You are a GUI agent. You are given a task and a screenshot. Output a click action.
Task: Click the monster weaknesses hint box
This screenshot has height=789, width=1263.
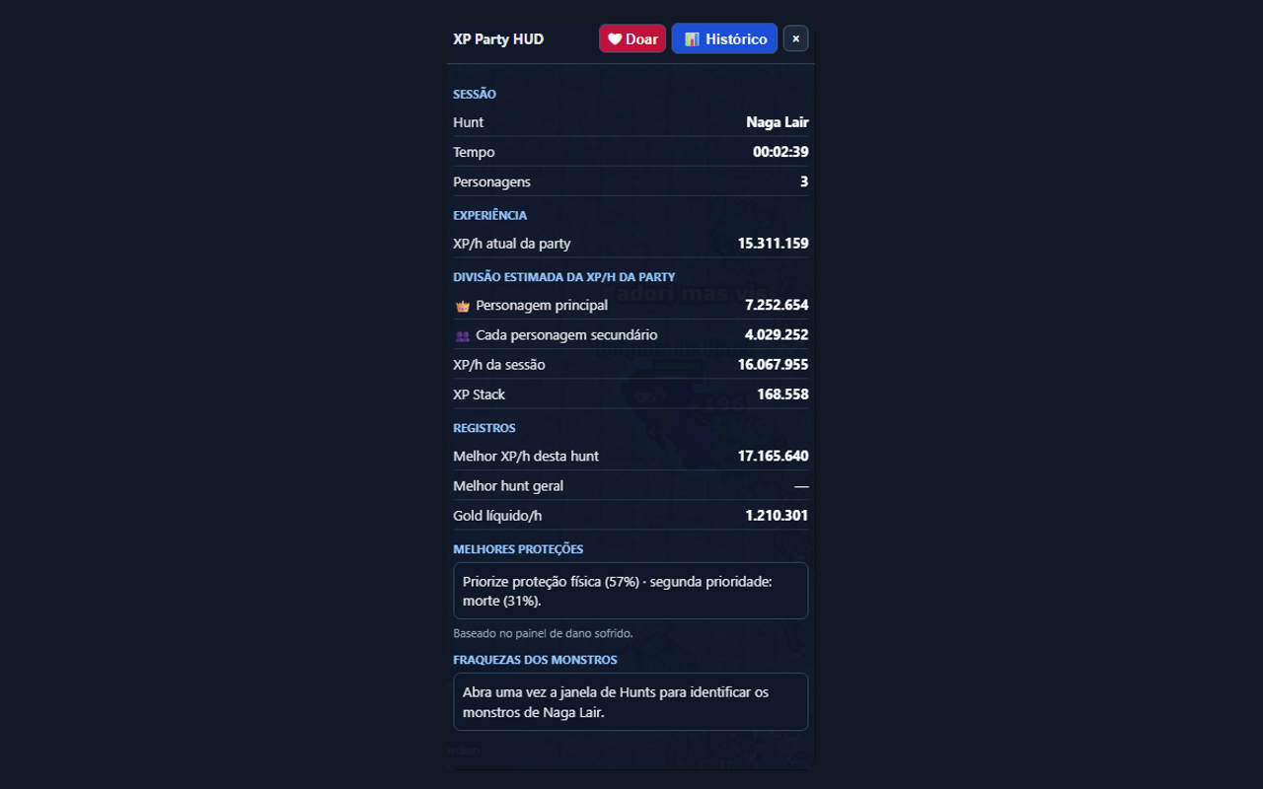[x=631, y=701]
